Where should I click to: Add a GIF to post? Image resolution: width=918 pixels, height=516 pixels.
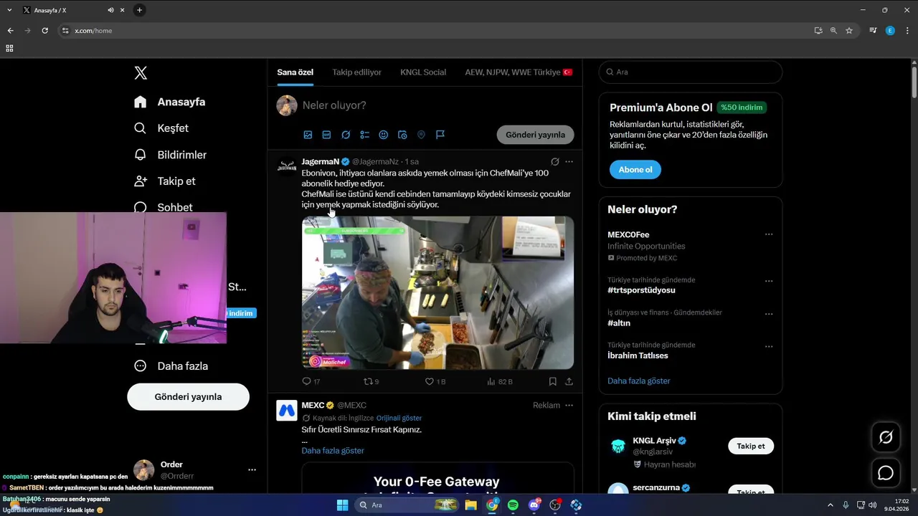[x=326, y=135]
